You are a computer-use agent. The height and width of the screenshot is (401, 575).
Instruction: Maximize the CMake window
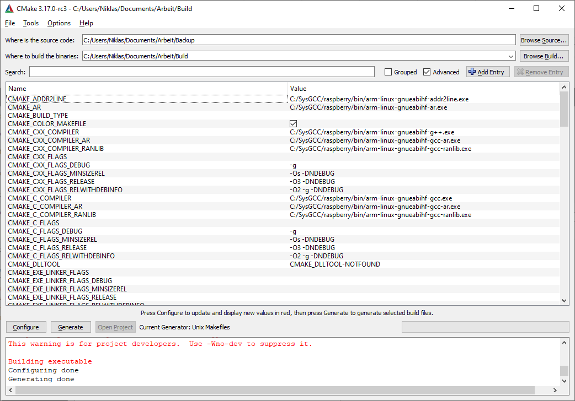click(536, 8)
